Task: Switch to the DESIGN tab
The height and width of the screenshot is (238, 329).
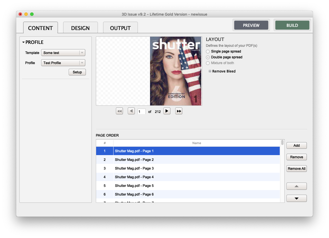Action: point(80,28)
